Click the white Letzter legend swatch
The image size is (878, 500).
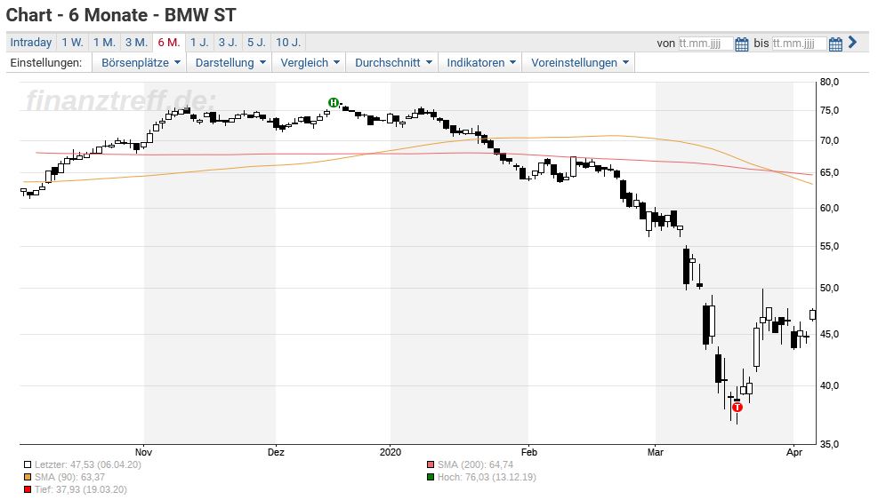(x=28, y=464)
